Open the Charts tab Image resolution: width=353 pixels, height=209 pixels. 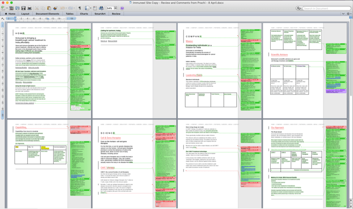[84, 14]
